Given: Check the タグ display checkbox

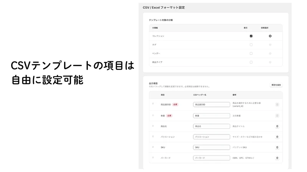Looking at the screenshot, I should [x=251, y=45].
